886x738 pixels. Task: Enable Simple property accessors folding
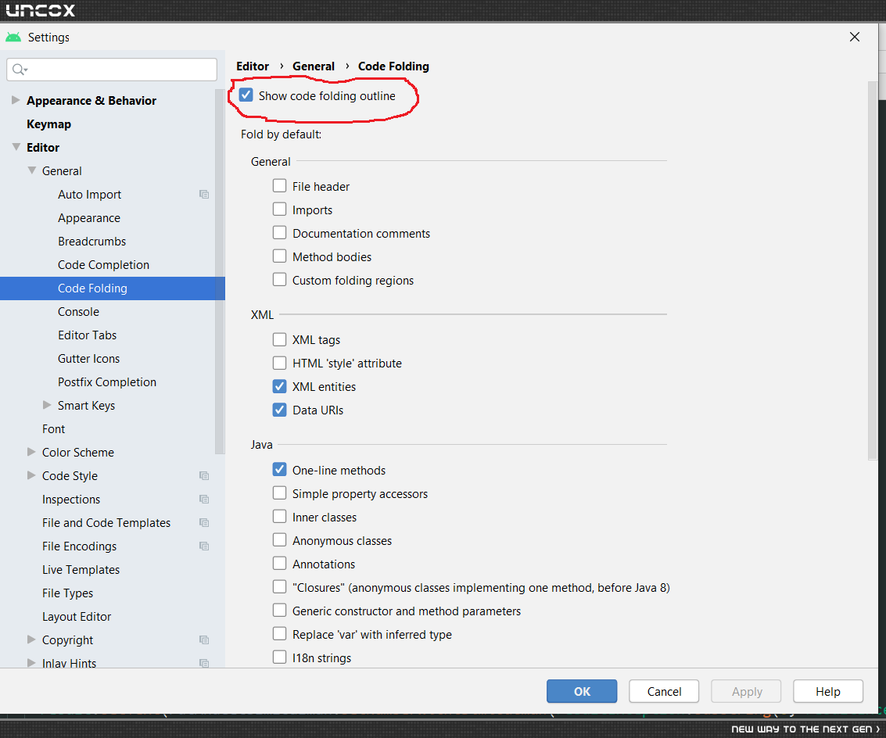[279, 493]
